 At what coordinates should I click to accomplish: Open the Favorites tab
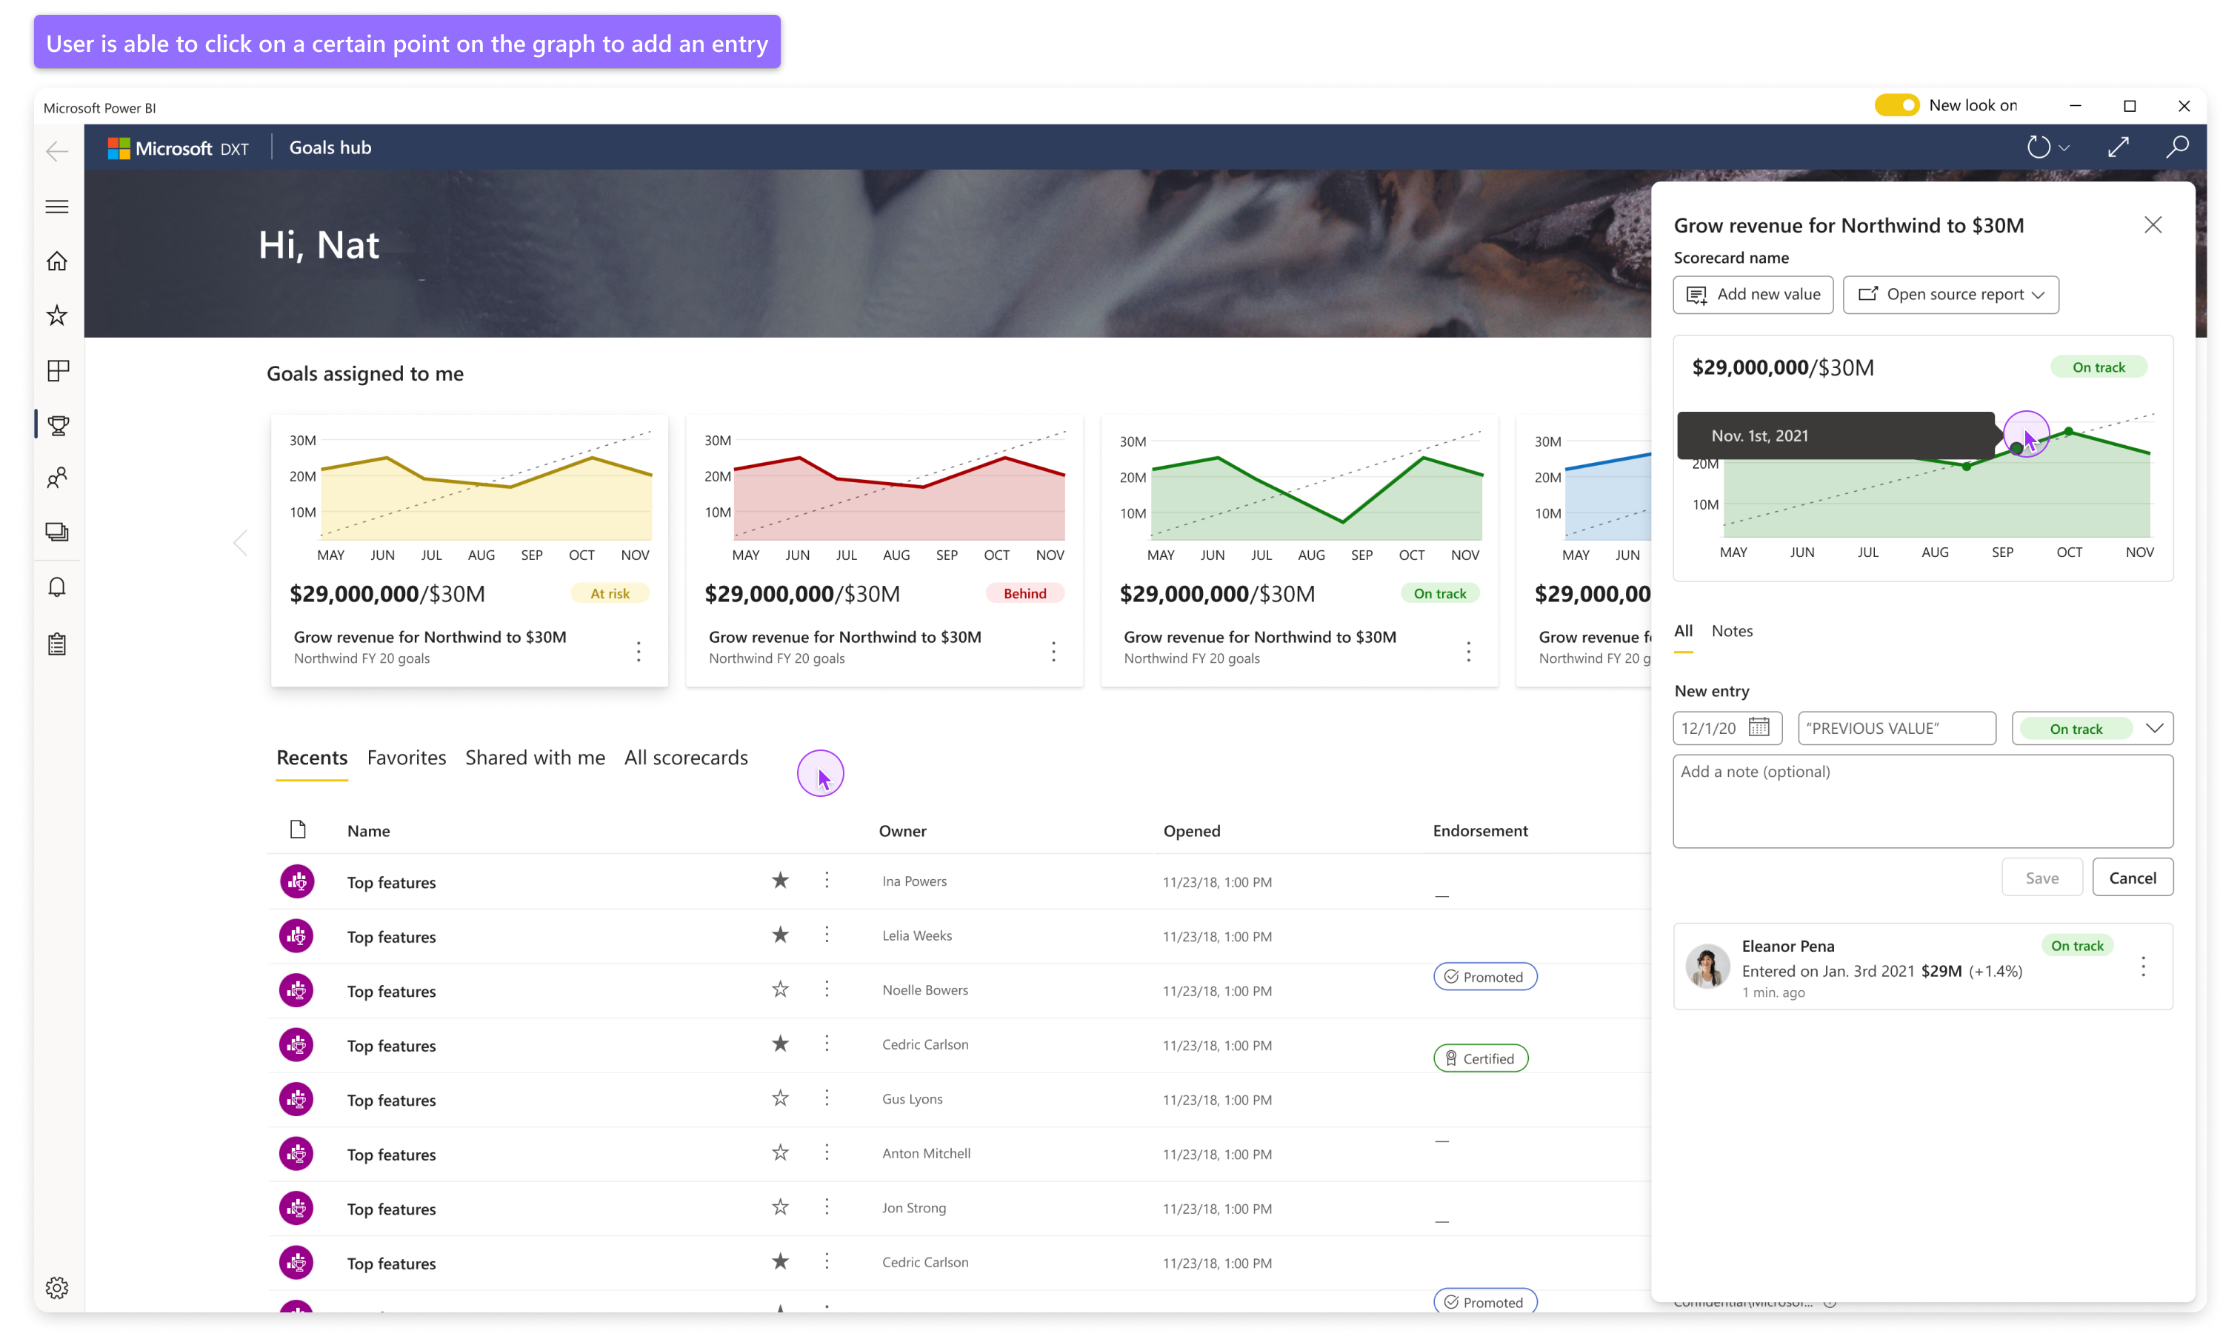click(x=406, y=757)
